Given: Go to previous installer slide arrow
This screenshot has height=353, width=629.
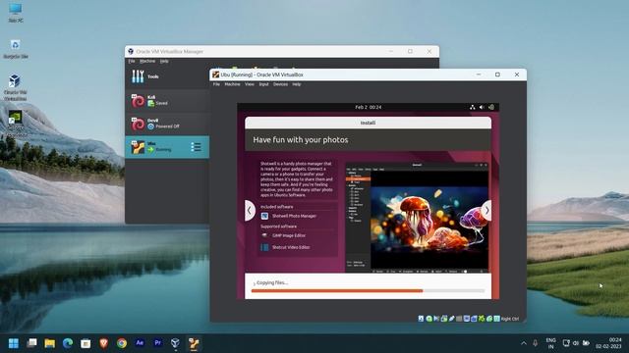Looking at the screenshot, I should tap(250, 211).
